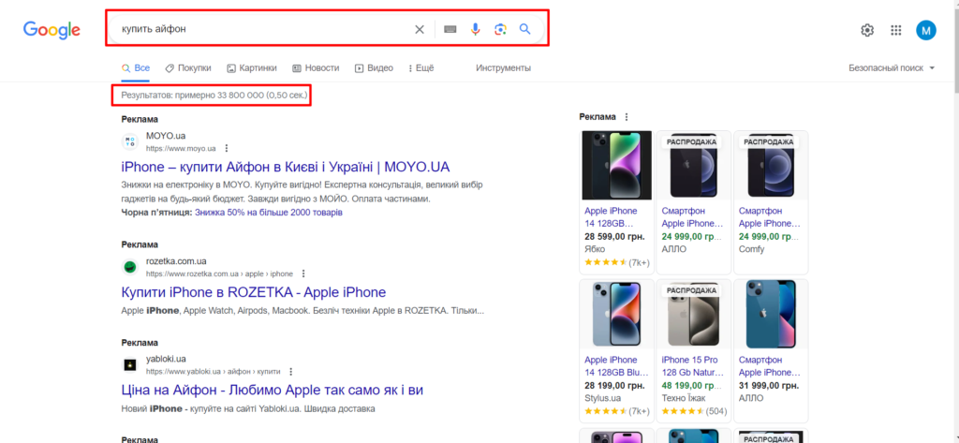Switch to the Новости tab

tap(316, 68)
